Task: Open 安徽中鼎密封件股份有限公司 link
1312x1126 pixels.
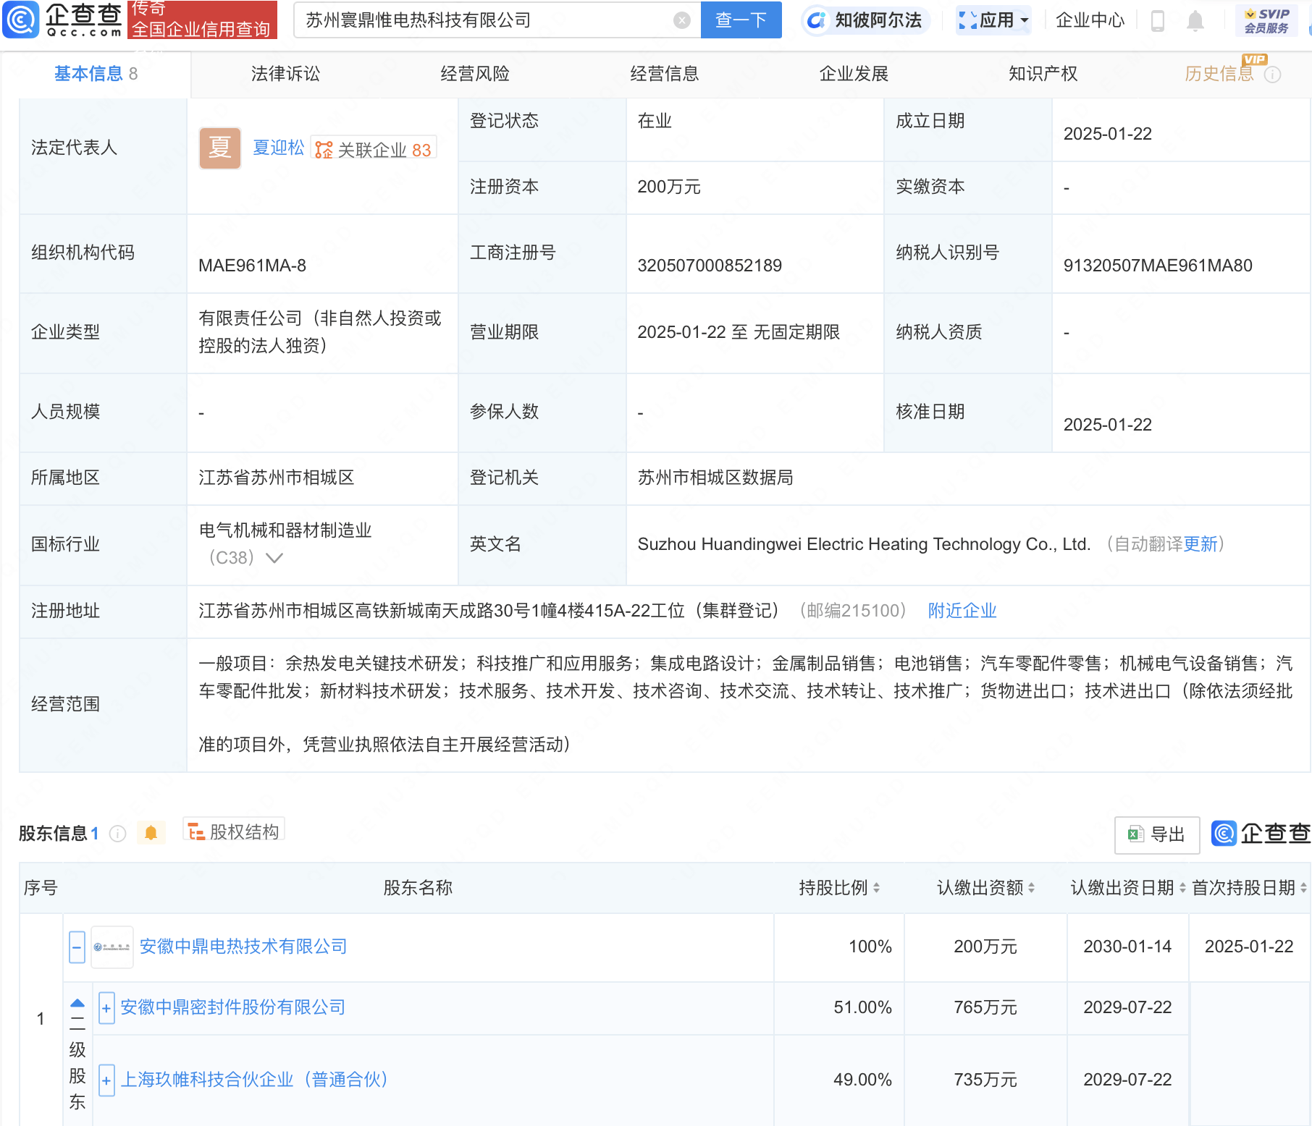Action: (233, 1007)
